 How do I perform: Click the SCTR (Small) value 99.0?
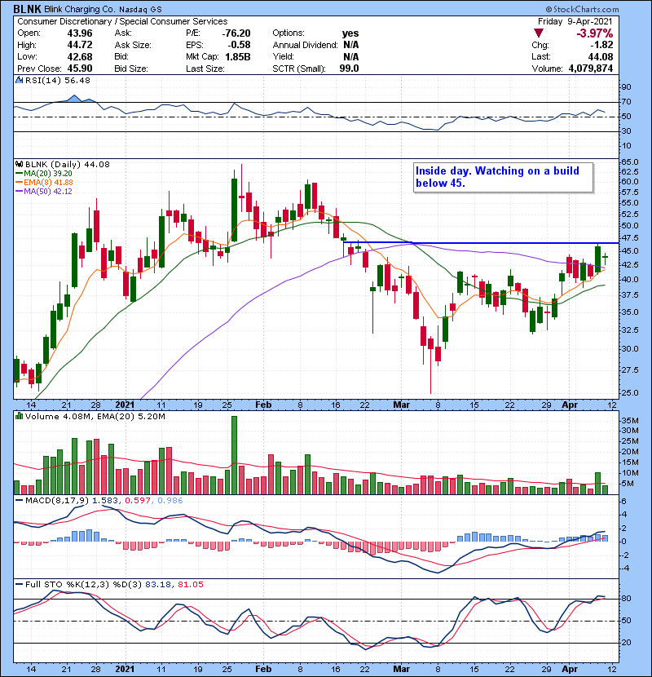coord(349,69)
